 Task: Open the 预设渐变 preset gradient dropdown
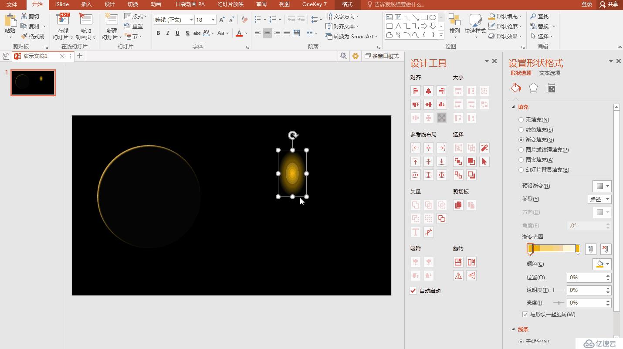(602, 186)
